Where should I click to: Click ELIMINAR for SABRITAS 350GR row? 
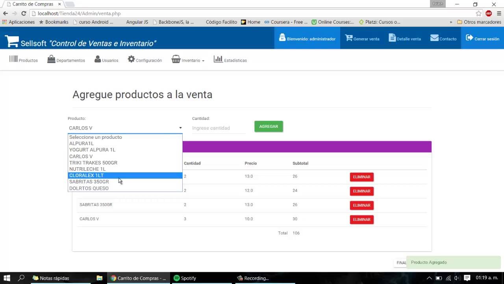pyautogui.click(x=361, y=206)
